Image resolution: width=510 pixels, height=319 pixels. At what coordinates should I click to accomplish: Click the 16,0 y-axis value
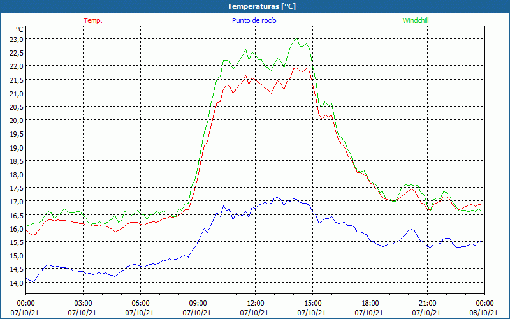pyautogui.click(x=17, y=229)
